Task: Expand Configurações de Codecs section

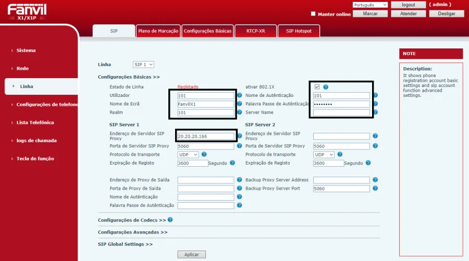Action: (x=132, y=220)
